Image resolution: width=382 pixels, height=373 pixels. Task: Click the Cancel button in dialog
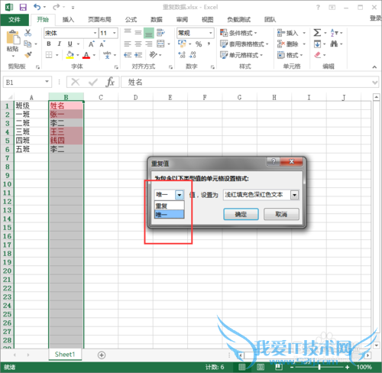click(x=281, y=214)
